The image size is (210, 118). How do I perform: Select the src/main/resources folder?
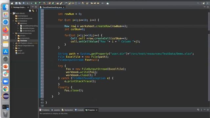pos(24,18)
